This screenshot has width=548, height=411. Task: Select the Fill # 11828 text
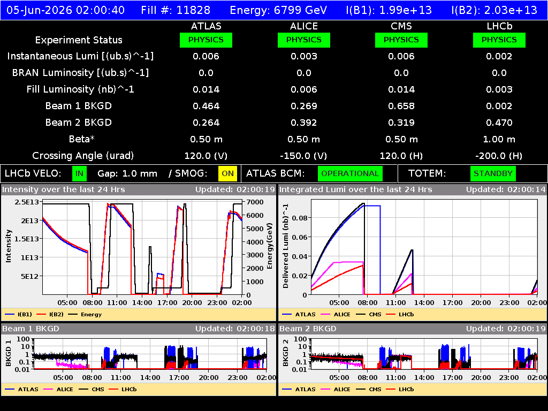(x=176, y=10)
